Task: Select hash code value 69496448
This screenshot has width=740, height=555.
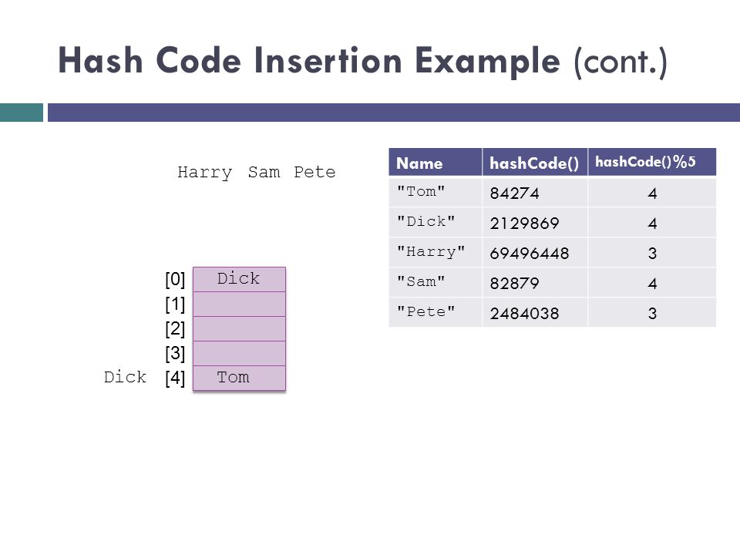Action: click(530, 254)
